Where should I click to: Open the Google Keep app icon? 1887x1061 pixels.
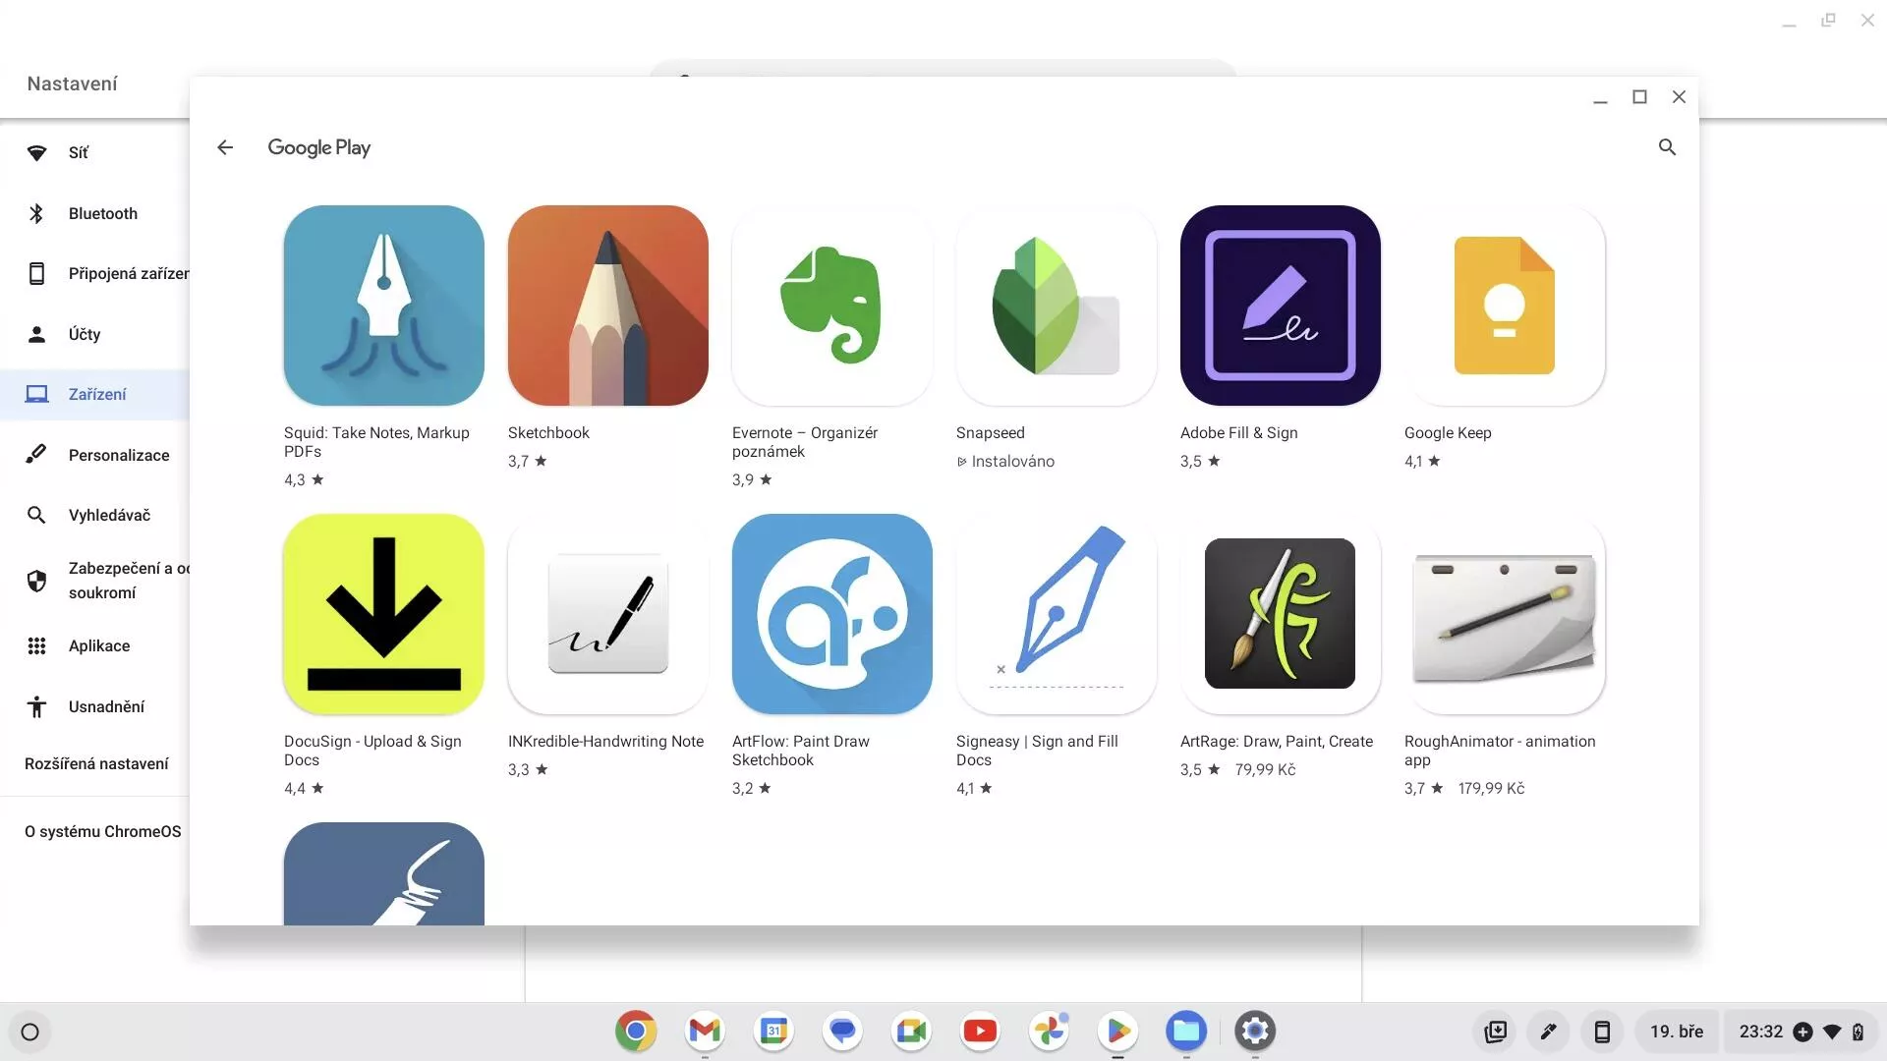point(1504,306)
